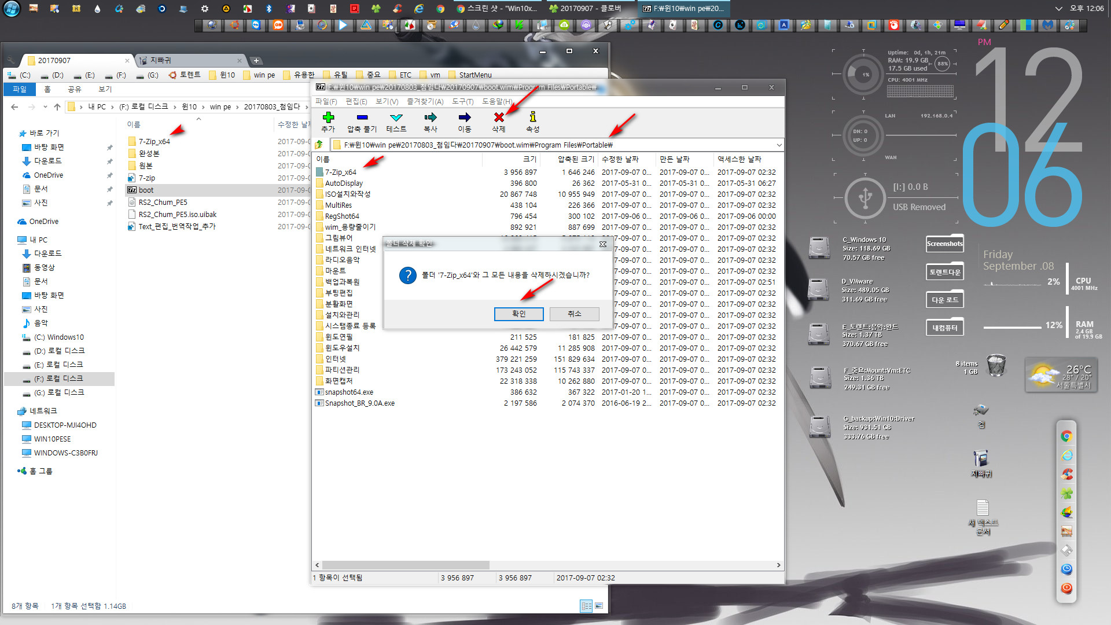Click Explorer back navigation arrow
The height and width of the screenshot is (625, 1111).
(14, 106)
